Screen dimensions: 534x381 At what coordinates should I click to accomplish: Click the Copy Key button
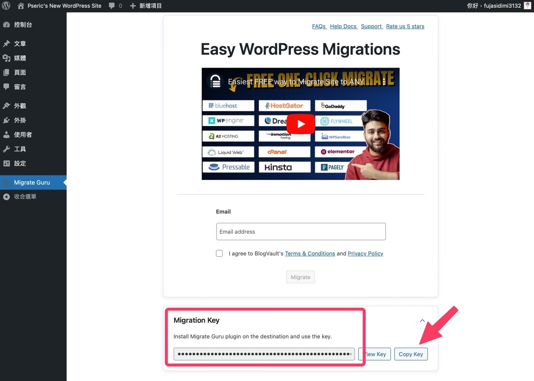pos(411,354)
